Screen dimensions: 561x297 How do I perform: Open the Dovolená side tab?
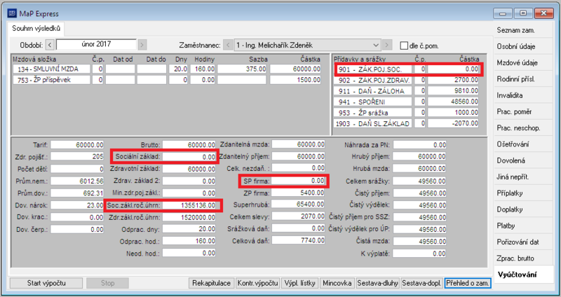click(511, 160)
